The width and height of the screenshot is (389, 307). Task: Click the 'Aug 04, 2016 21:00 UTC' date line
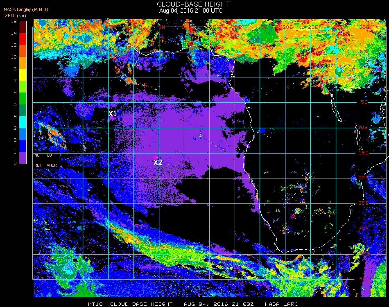(191, 11)
